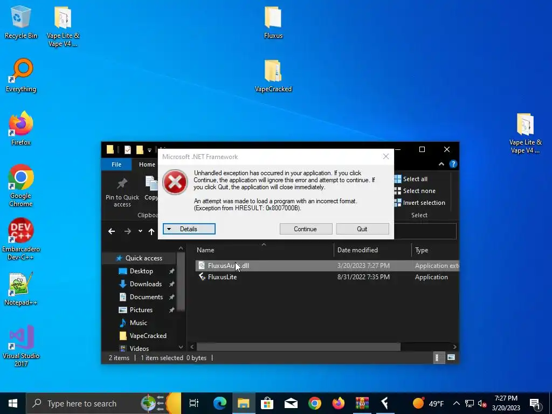Collapse the ribbon with the chevron arrow

(x=441, y=164)
